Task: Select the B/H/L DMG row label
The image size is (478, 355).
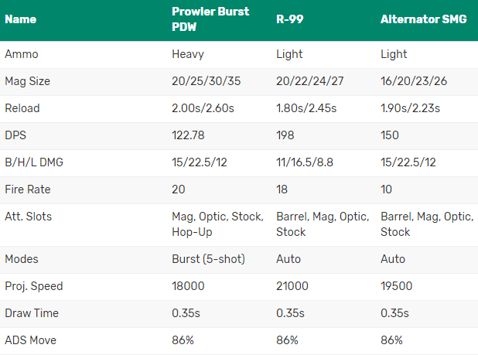Action: coord(34,162)
